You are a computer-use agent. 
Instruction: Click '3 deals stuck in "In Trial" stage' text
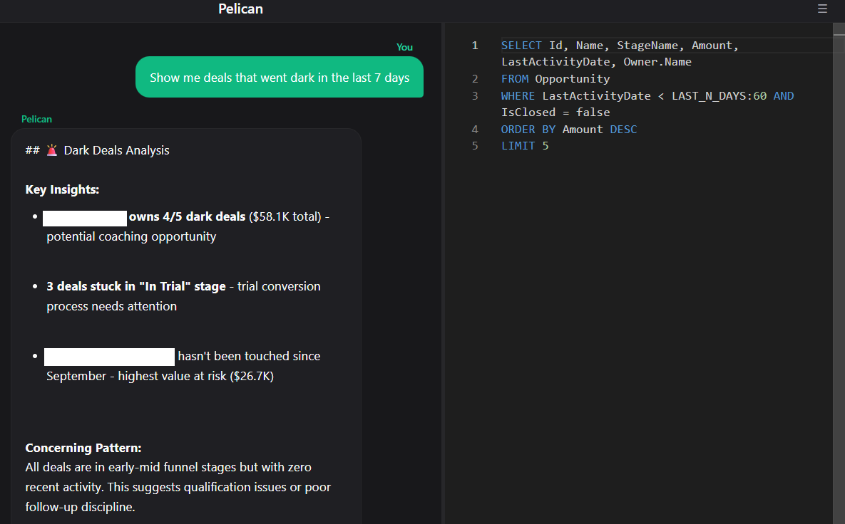pos(135,286)
